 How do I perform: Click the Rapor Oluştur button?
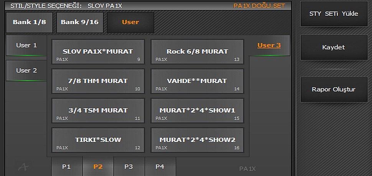tap(333, 90)
